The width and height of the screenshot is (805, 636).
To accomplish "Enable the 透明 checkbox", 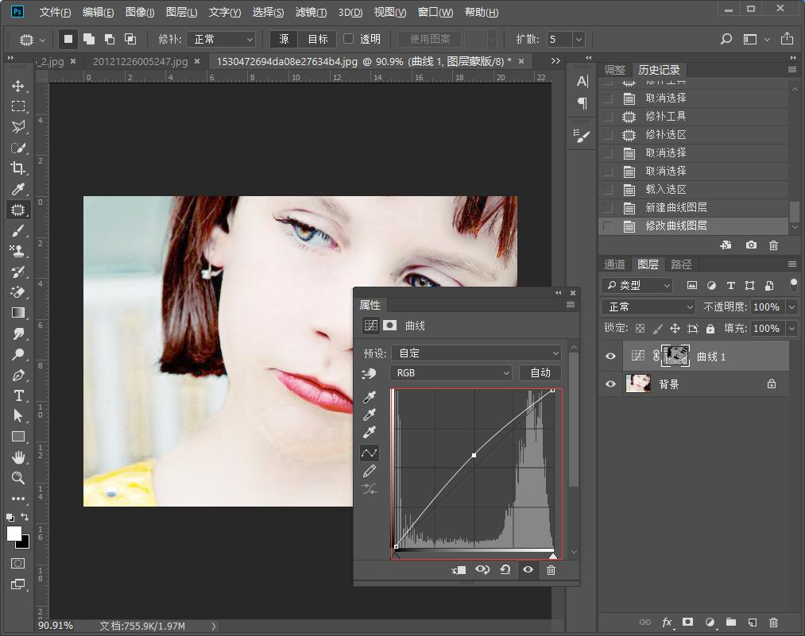I will 348,39.
